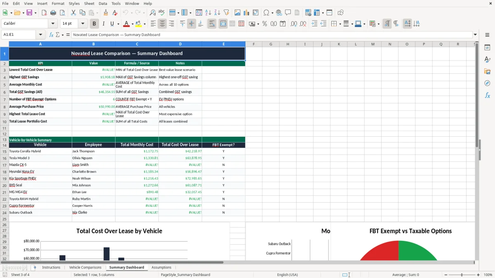This screenshot has width=495, height=278.
Task: Open the Borders dropdown arrow
Action: tap(339, 24)
